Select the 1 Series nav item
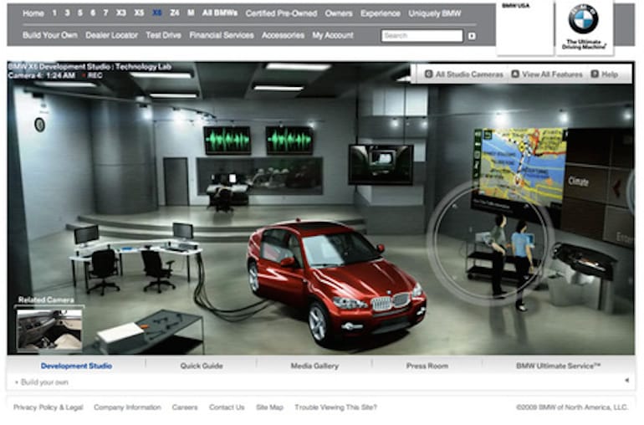Screen dimensions: 644x425 click(x=54, y=13)
